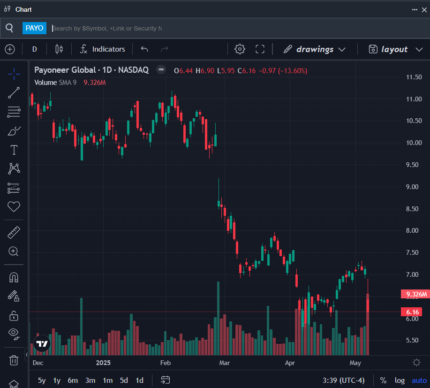Viewport: 430px width, 388px height.
Task: Select the 1d time range
Action: (x=140, y=380)
